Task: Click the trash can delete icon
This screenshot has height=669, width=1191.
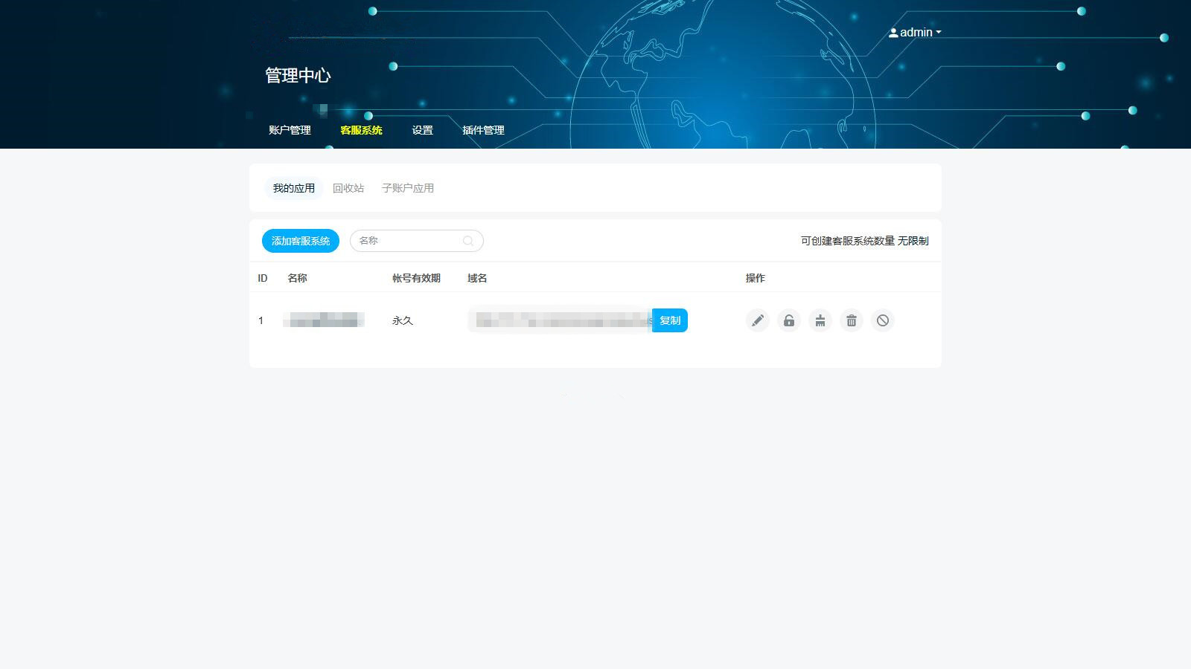Action: [x=851, y=320]
